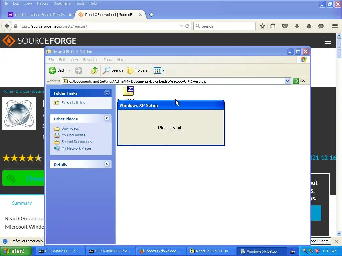This screenshot has width=342, height=256.
Task: Dismiss the Firefox notification bar
Action: [x=337, y=241]
